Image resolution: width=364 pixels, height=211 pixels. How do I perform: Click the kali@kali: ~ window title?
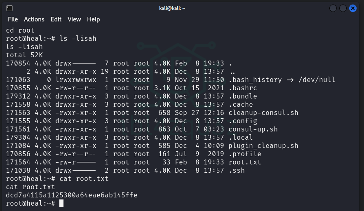point(172,8)
